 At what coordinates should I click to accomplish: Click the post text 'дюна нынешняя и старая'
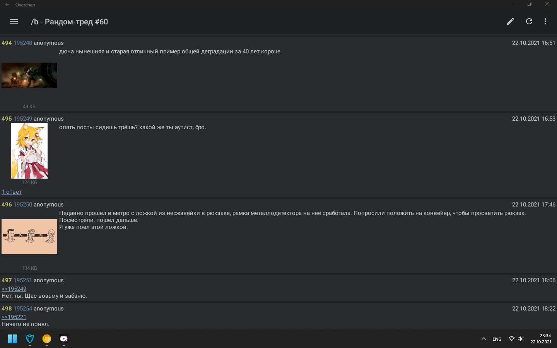pos(92,51)
